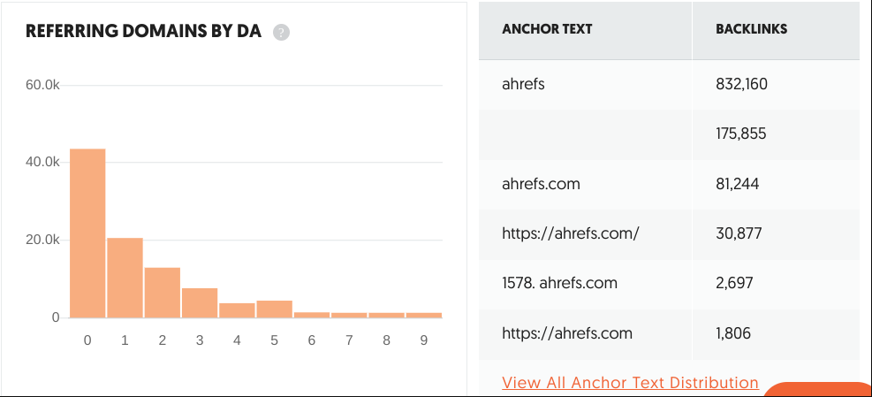Click the orange chat button
Viewport: 872px width, 397px height.
(x=819, y=389)
